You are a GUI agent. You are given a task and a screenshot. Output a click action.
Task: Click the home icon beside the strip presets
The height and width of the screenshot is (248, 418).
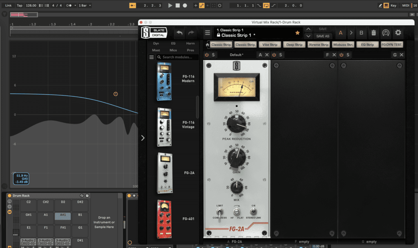coord(207,45)
